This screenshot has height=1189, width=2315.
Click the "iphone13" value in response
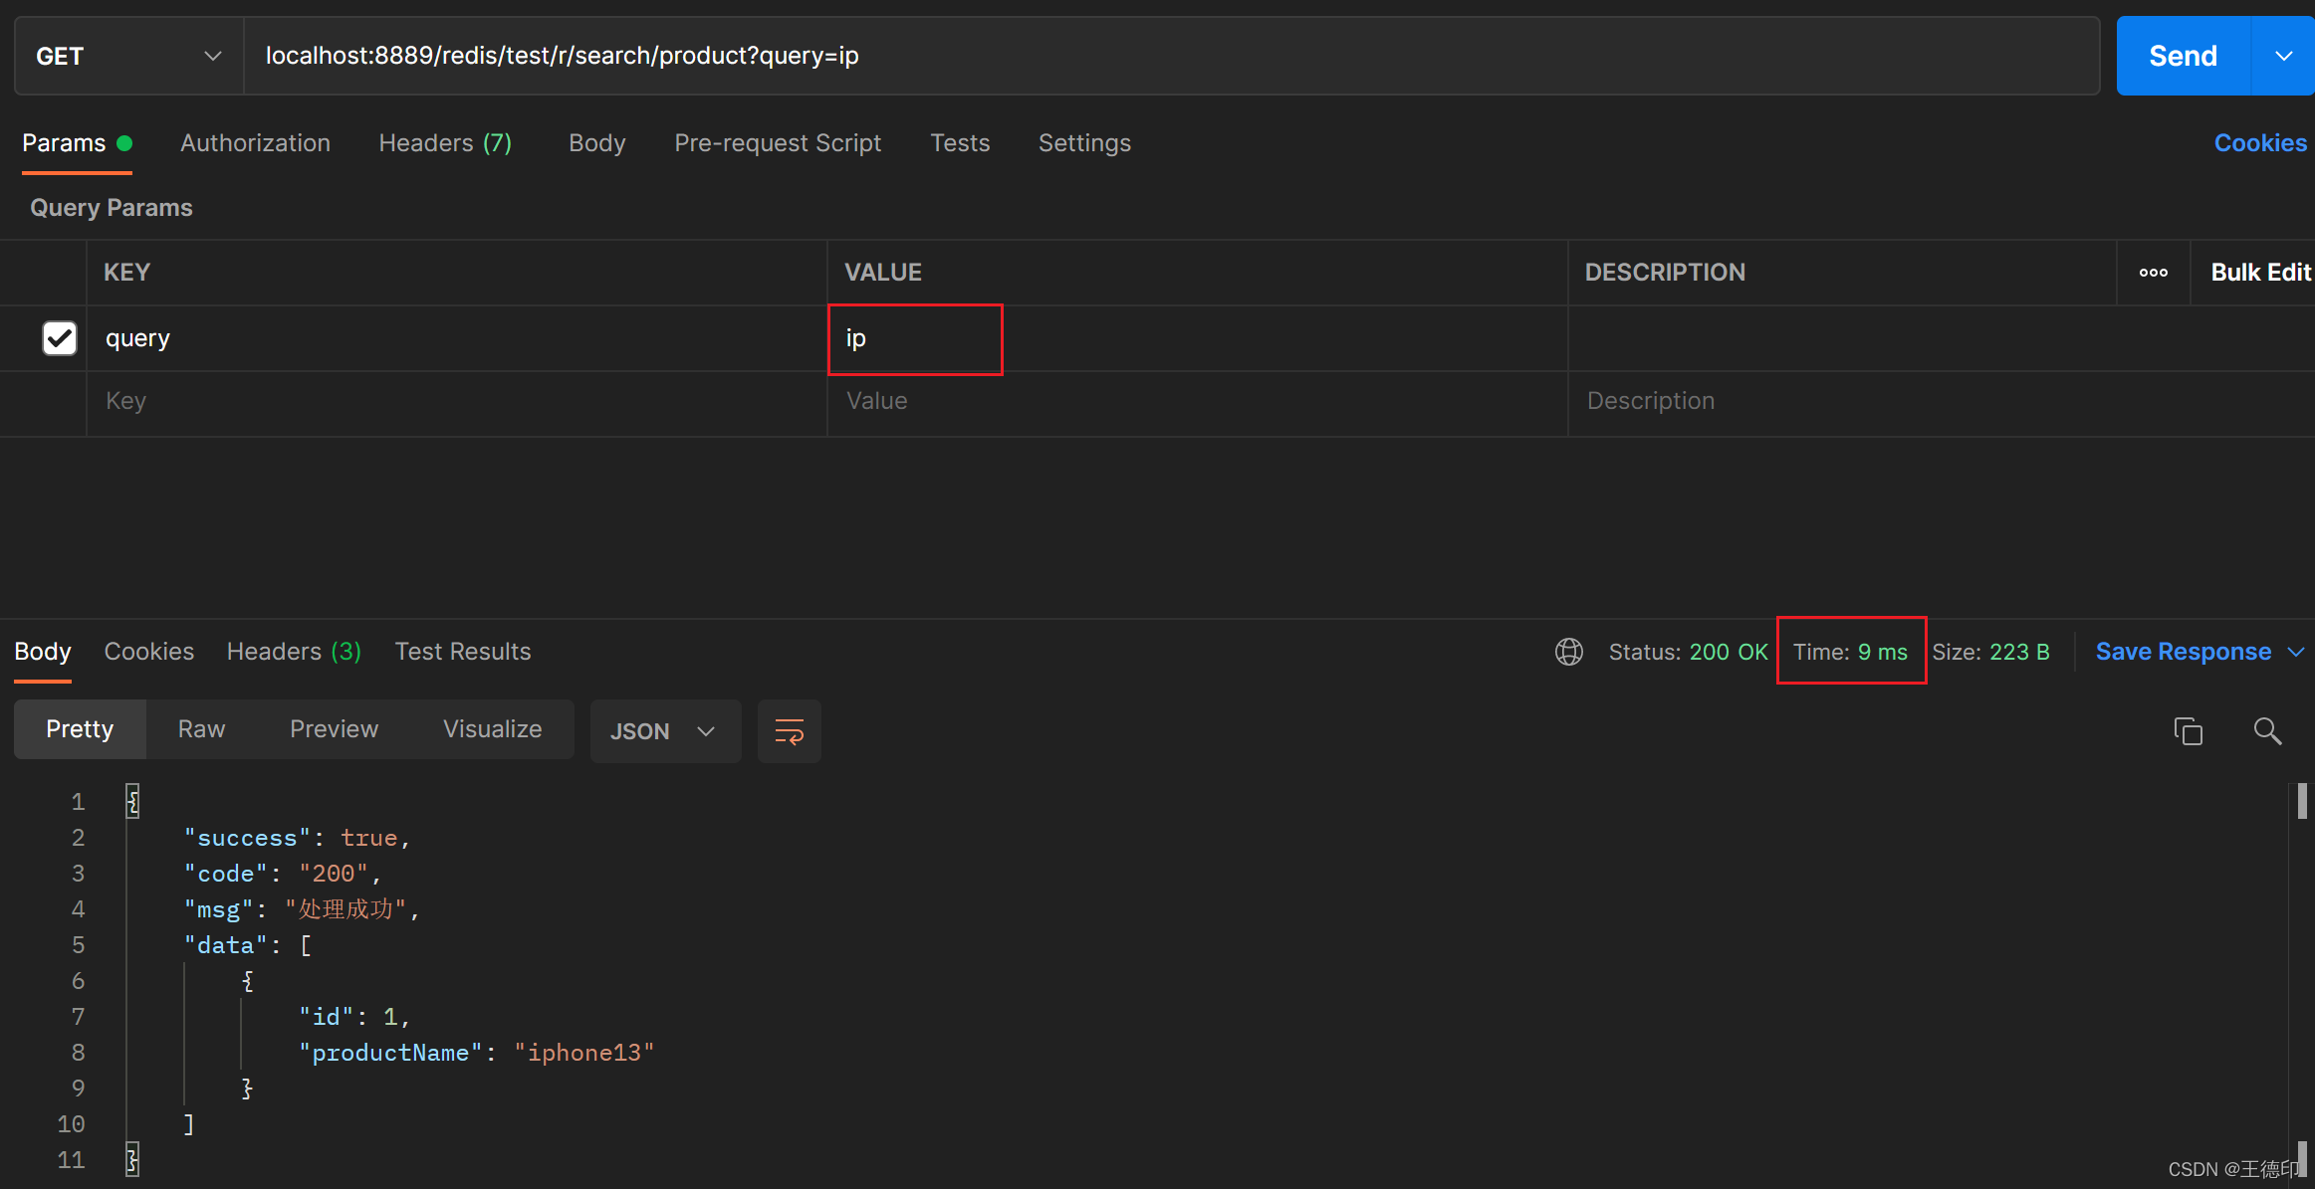[583, 1053]
